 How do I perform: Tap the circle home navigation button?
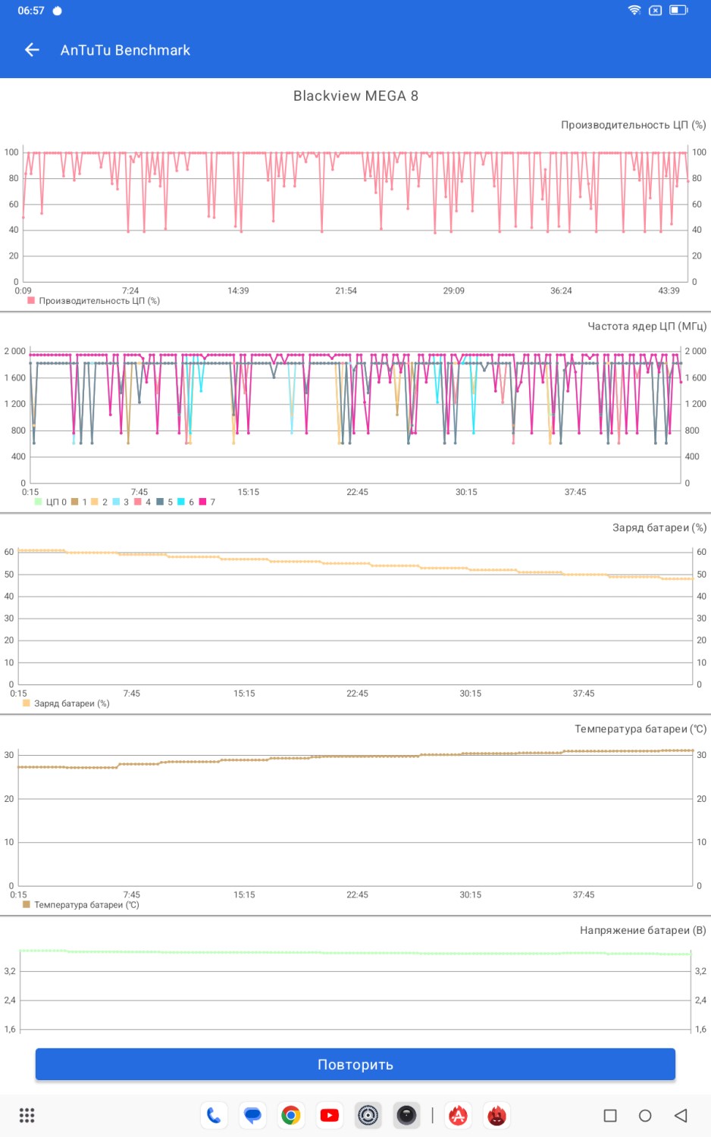tap(645, 1115)
